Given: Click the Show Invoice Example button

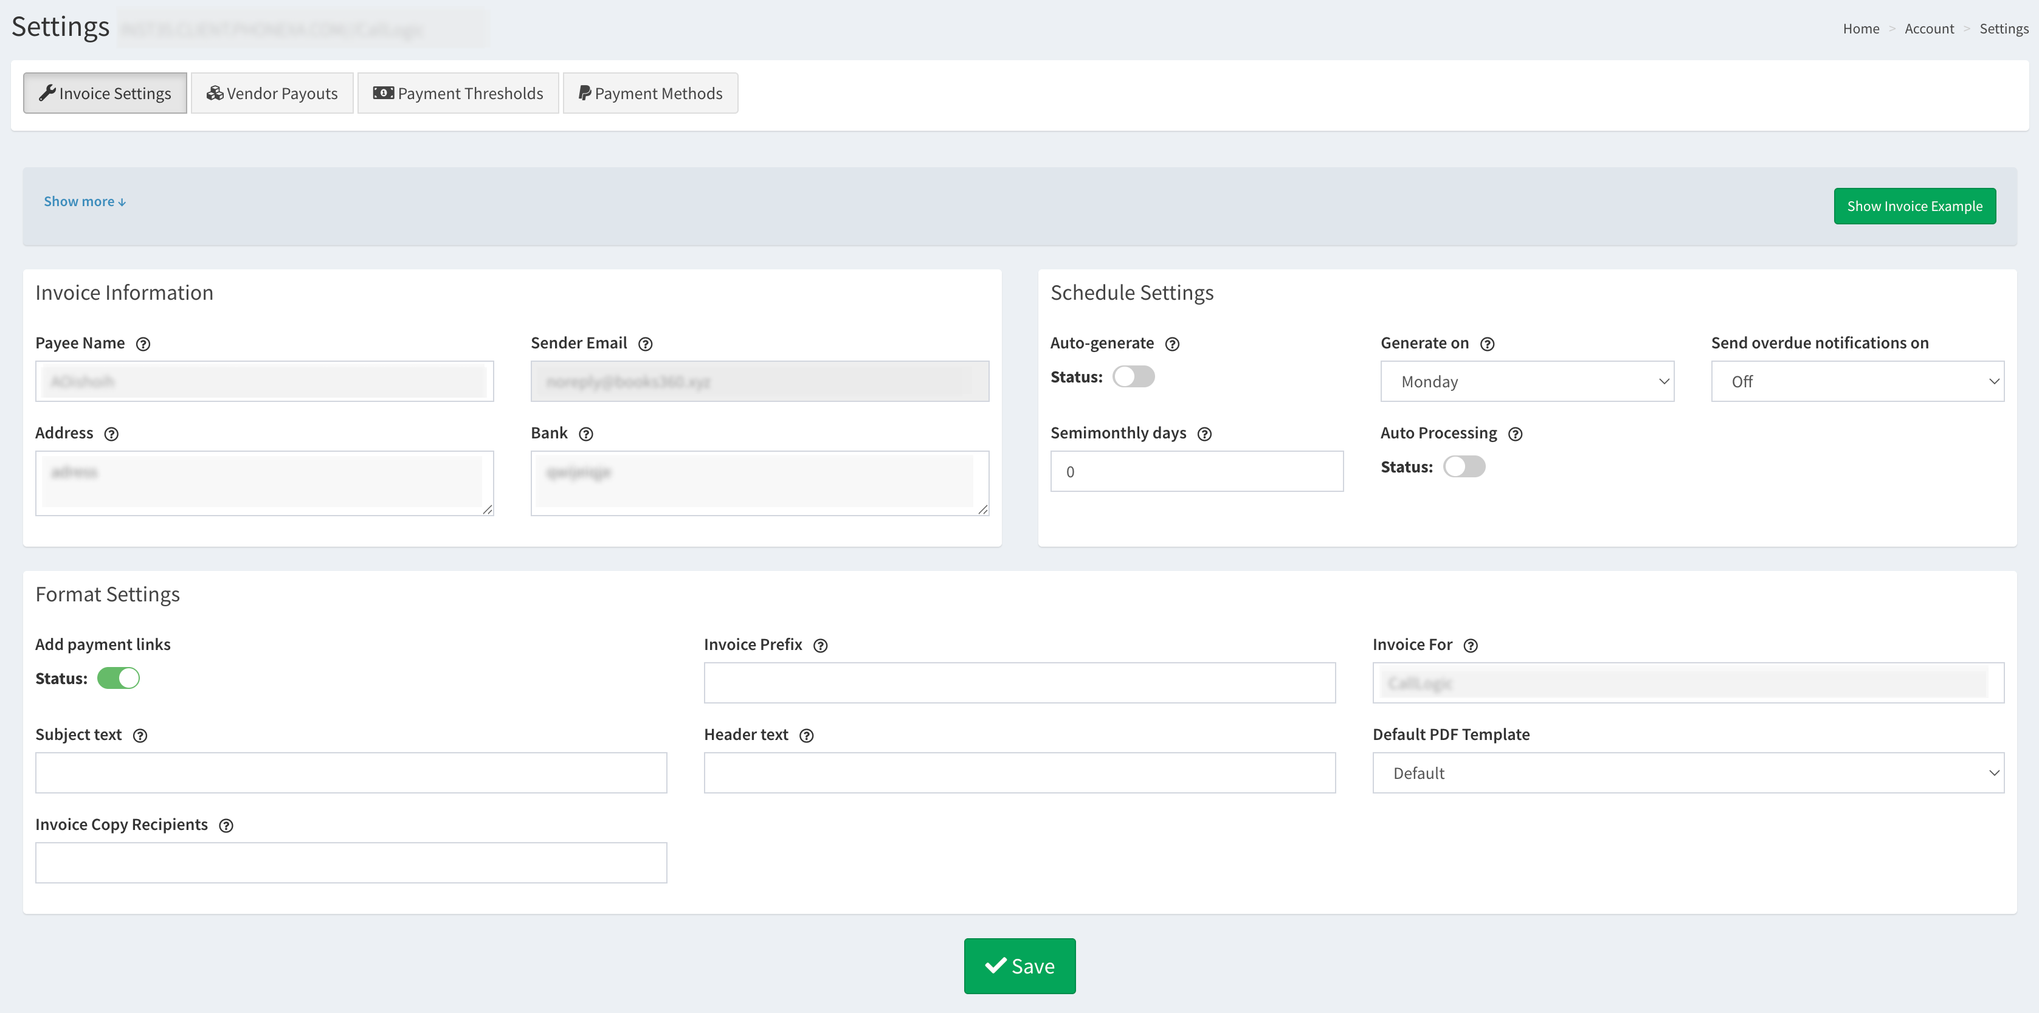Looking at the screenshot, I should [x=1914, y=207].
